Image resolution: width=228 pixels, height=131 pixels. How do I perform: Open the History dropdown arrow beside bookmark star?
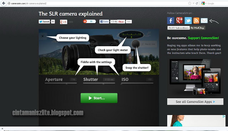tap(193, 3)
